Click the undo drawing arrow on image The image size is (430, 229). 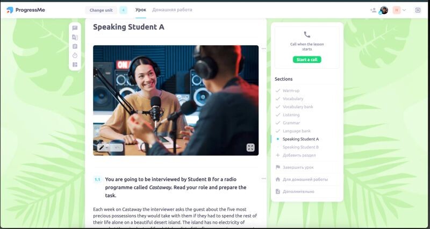(117, 148)
